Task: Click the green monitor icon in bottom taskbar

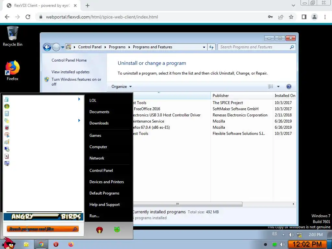Action: pyautogui.click(x=274, y=244)
